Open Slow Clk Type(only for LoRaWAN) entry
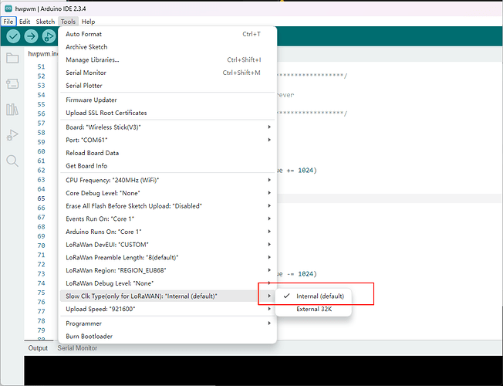The width and height of the screenshot is (503, 386). click(x=167, y=296)
